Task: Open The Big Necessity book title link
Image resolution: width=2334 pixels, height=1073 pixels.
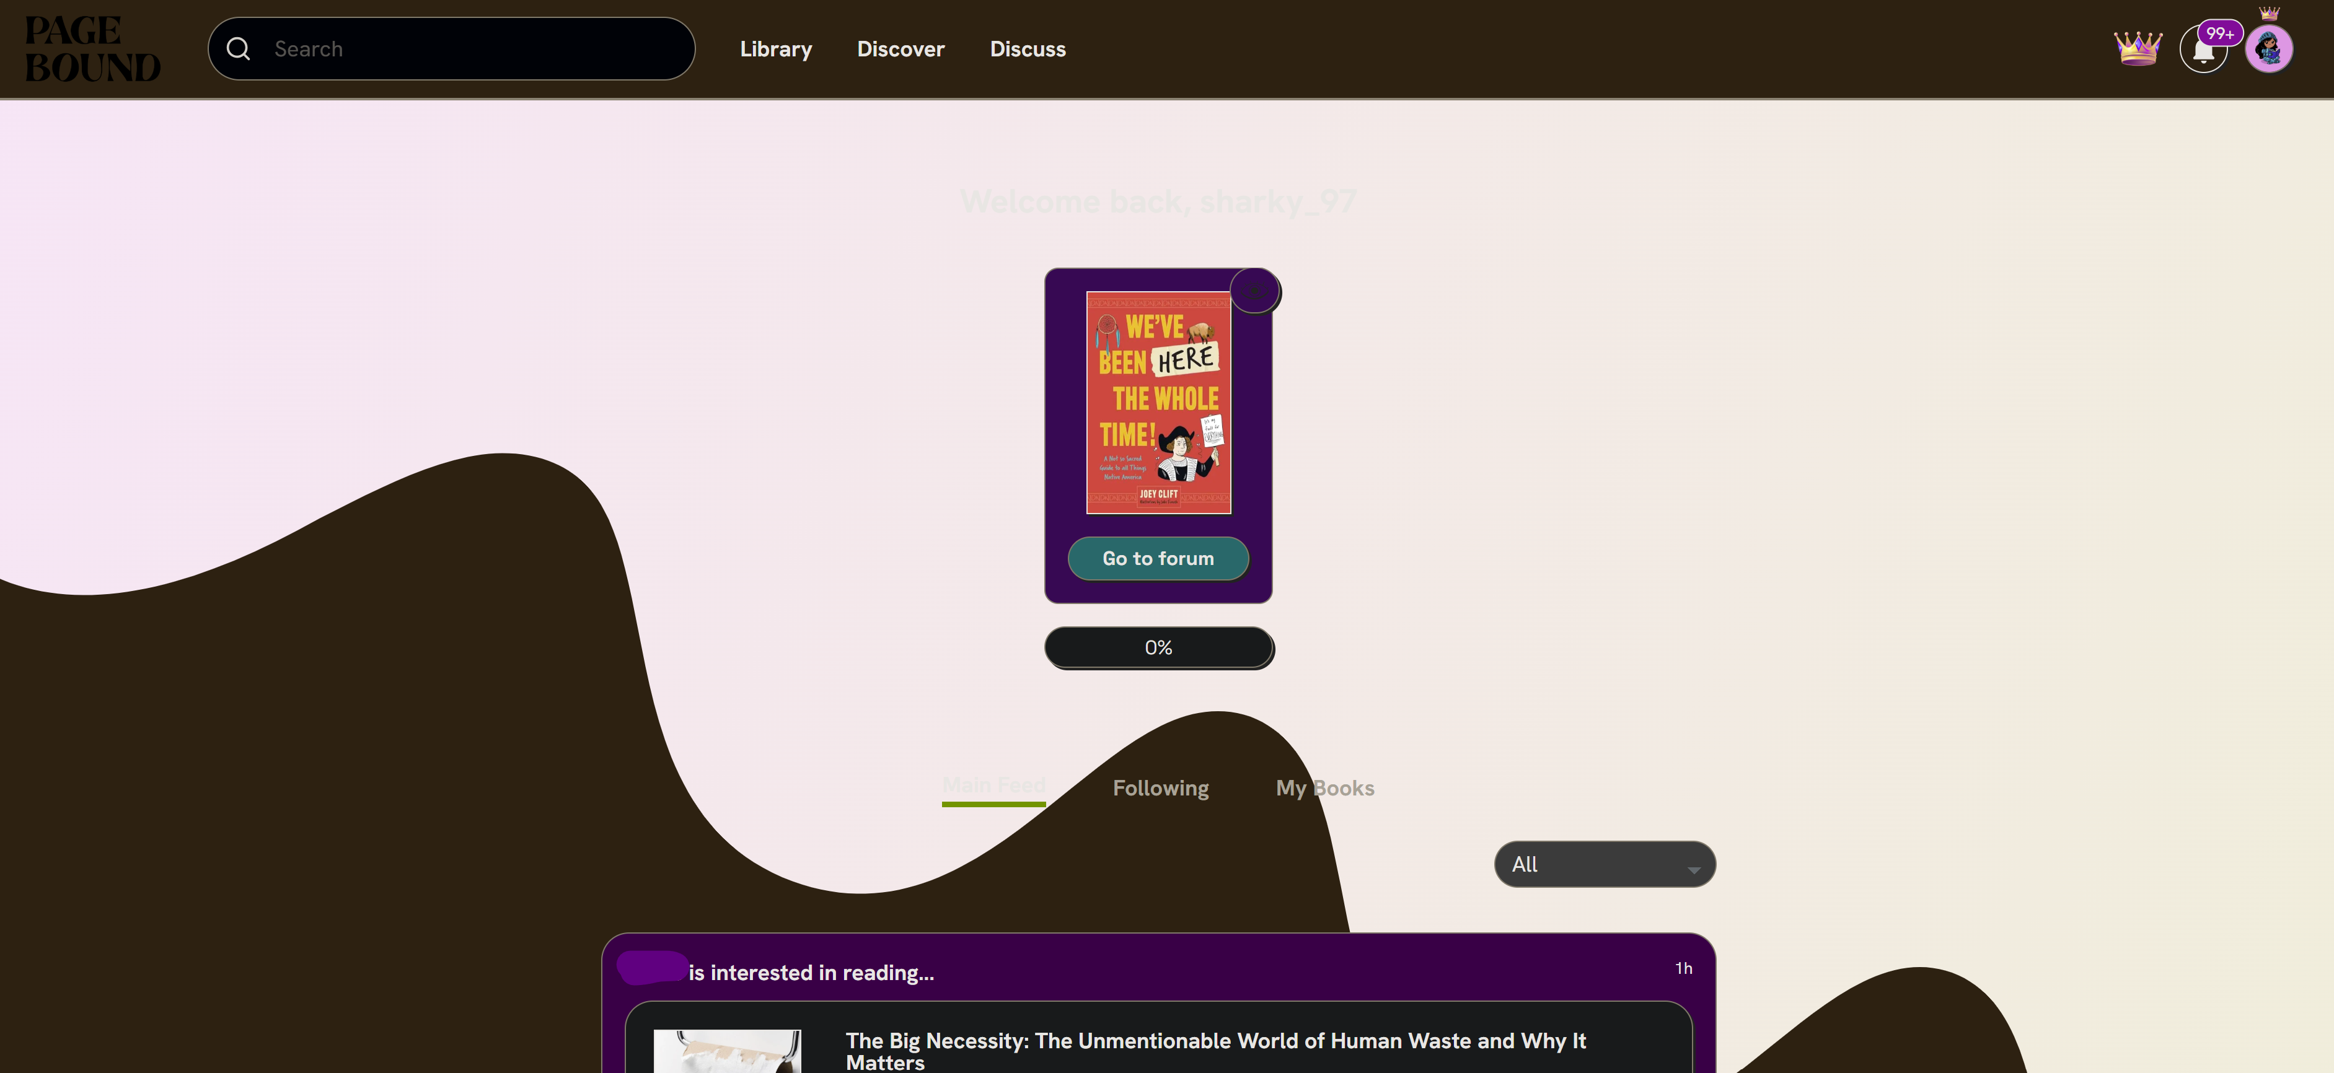Action: click(x=1215, y=1051)
